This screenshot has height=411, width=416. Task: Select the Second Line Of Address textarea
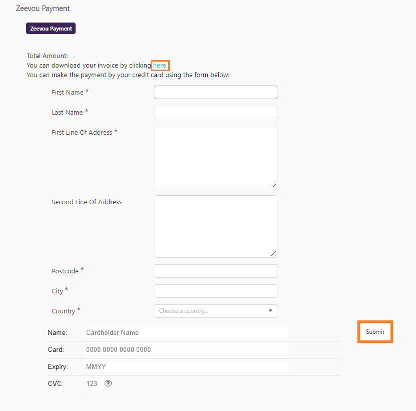216,227
